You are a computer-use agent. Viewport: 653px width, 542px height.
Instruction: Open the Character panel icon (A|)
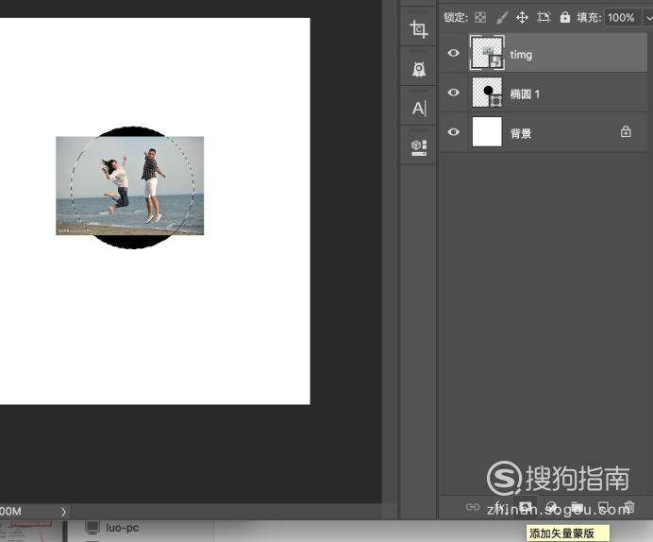pos(419,109)
